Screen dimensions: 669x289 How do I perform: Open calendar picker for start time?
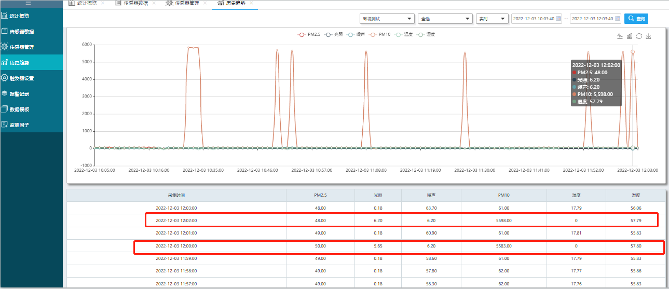point(558,19)
